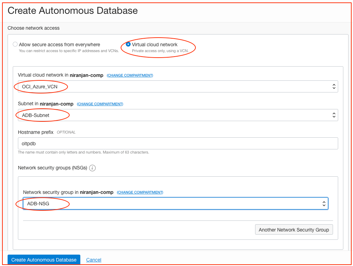This screenshot has height=266, width=353.
Task: Open the NSG info tooltip icon
Action: point(92,168)
